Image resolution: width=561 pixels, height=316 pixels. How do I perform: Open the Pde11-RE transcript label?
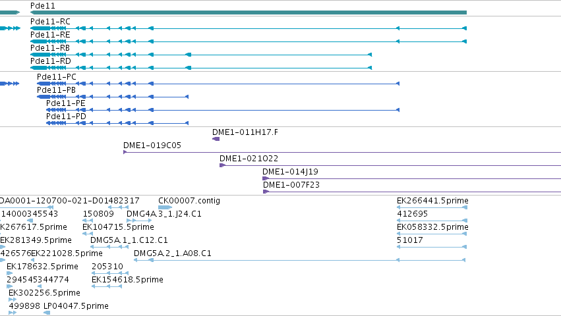click(x=50, y=35)
